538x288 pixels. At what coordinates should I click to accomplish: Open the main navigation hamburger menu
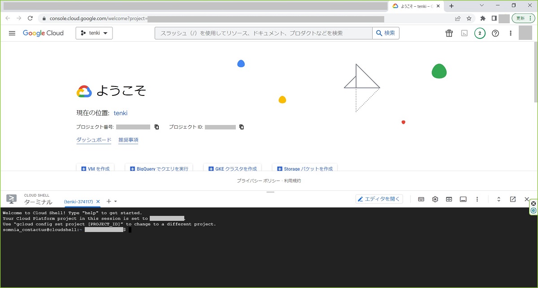tap(12, 33)
